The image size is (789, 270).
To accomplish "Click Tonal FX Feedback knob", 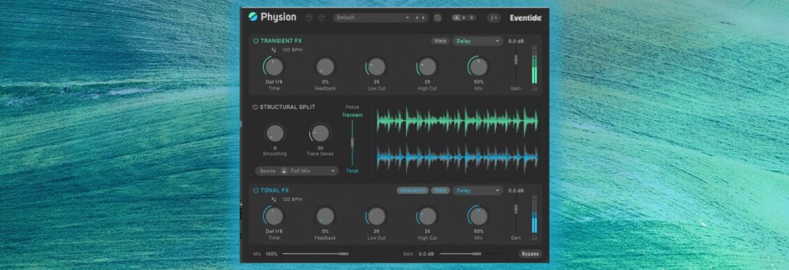I will 325,216.
